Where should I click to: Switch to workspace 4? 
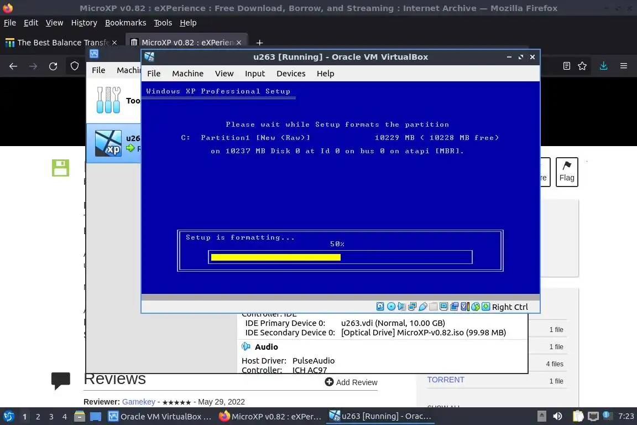point(65,417)
